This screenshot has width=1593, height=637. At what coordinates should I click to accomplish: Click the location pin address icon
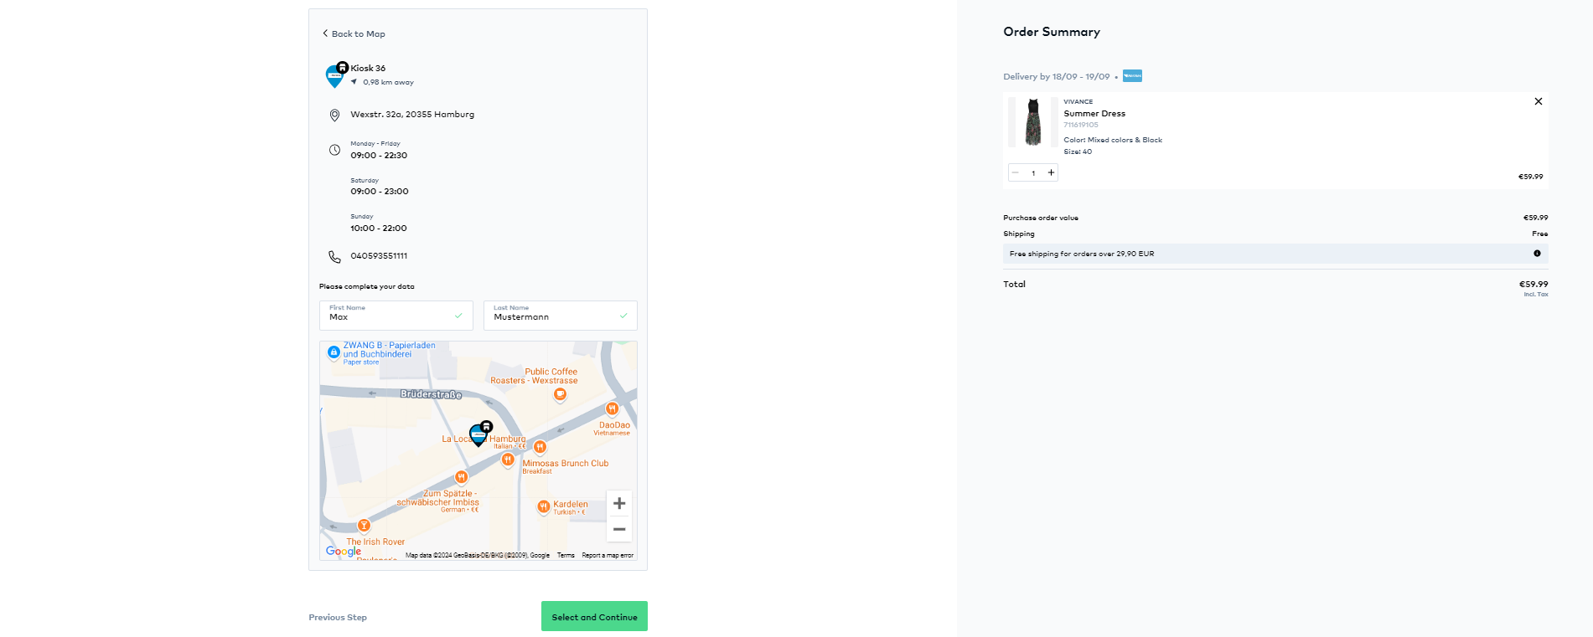(x=334, y=116)
